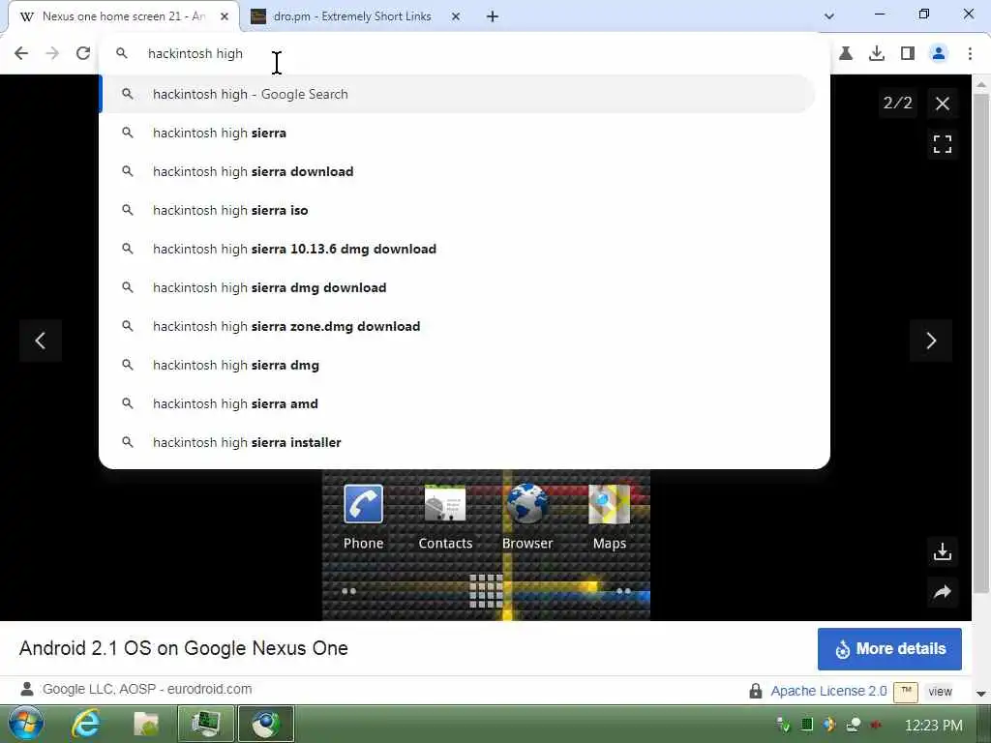Download this image file from viewer

click(943, 551)
